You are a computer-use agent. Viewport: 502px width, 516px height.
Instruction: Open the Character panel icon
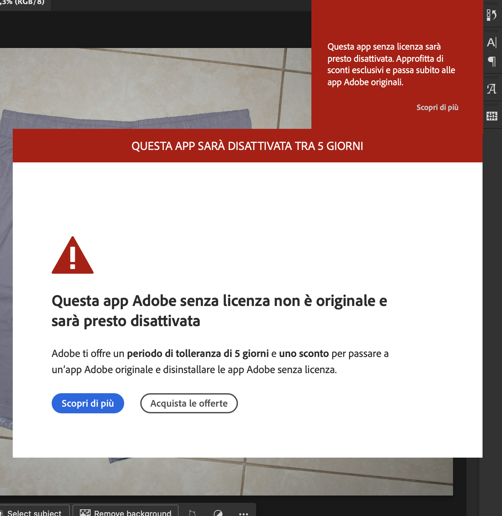point(492,43)
